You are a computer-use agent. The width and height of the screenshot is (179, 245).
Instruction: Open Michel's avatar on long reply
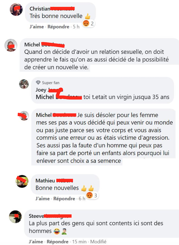[x=24, y=116]
